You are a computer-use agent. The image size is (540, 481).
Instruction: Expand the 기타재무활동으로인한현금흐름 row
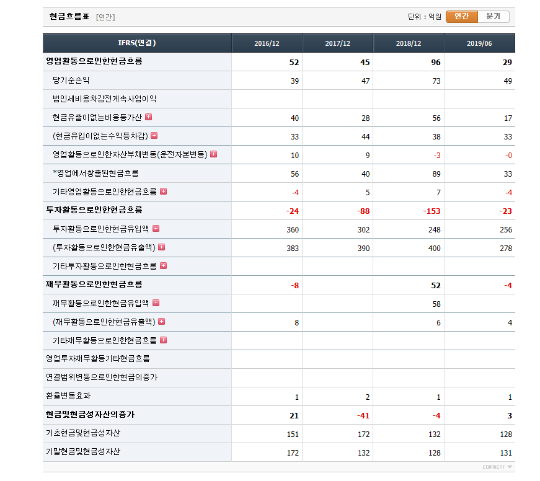(x=164, y=340)
